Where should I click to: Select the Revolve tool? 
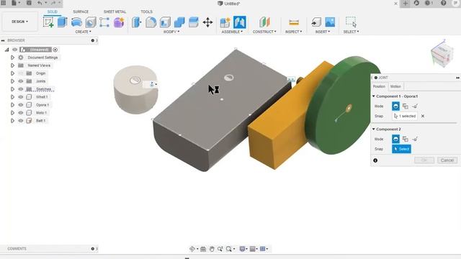pos(76,22)
